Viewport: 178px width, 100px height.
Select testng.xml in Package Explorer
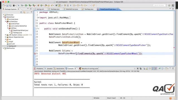pos(13,46)
